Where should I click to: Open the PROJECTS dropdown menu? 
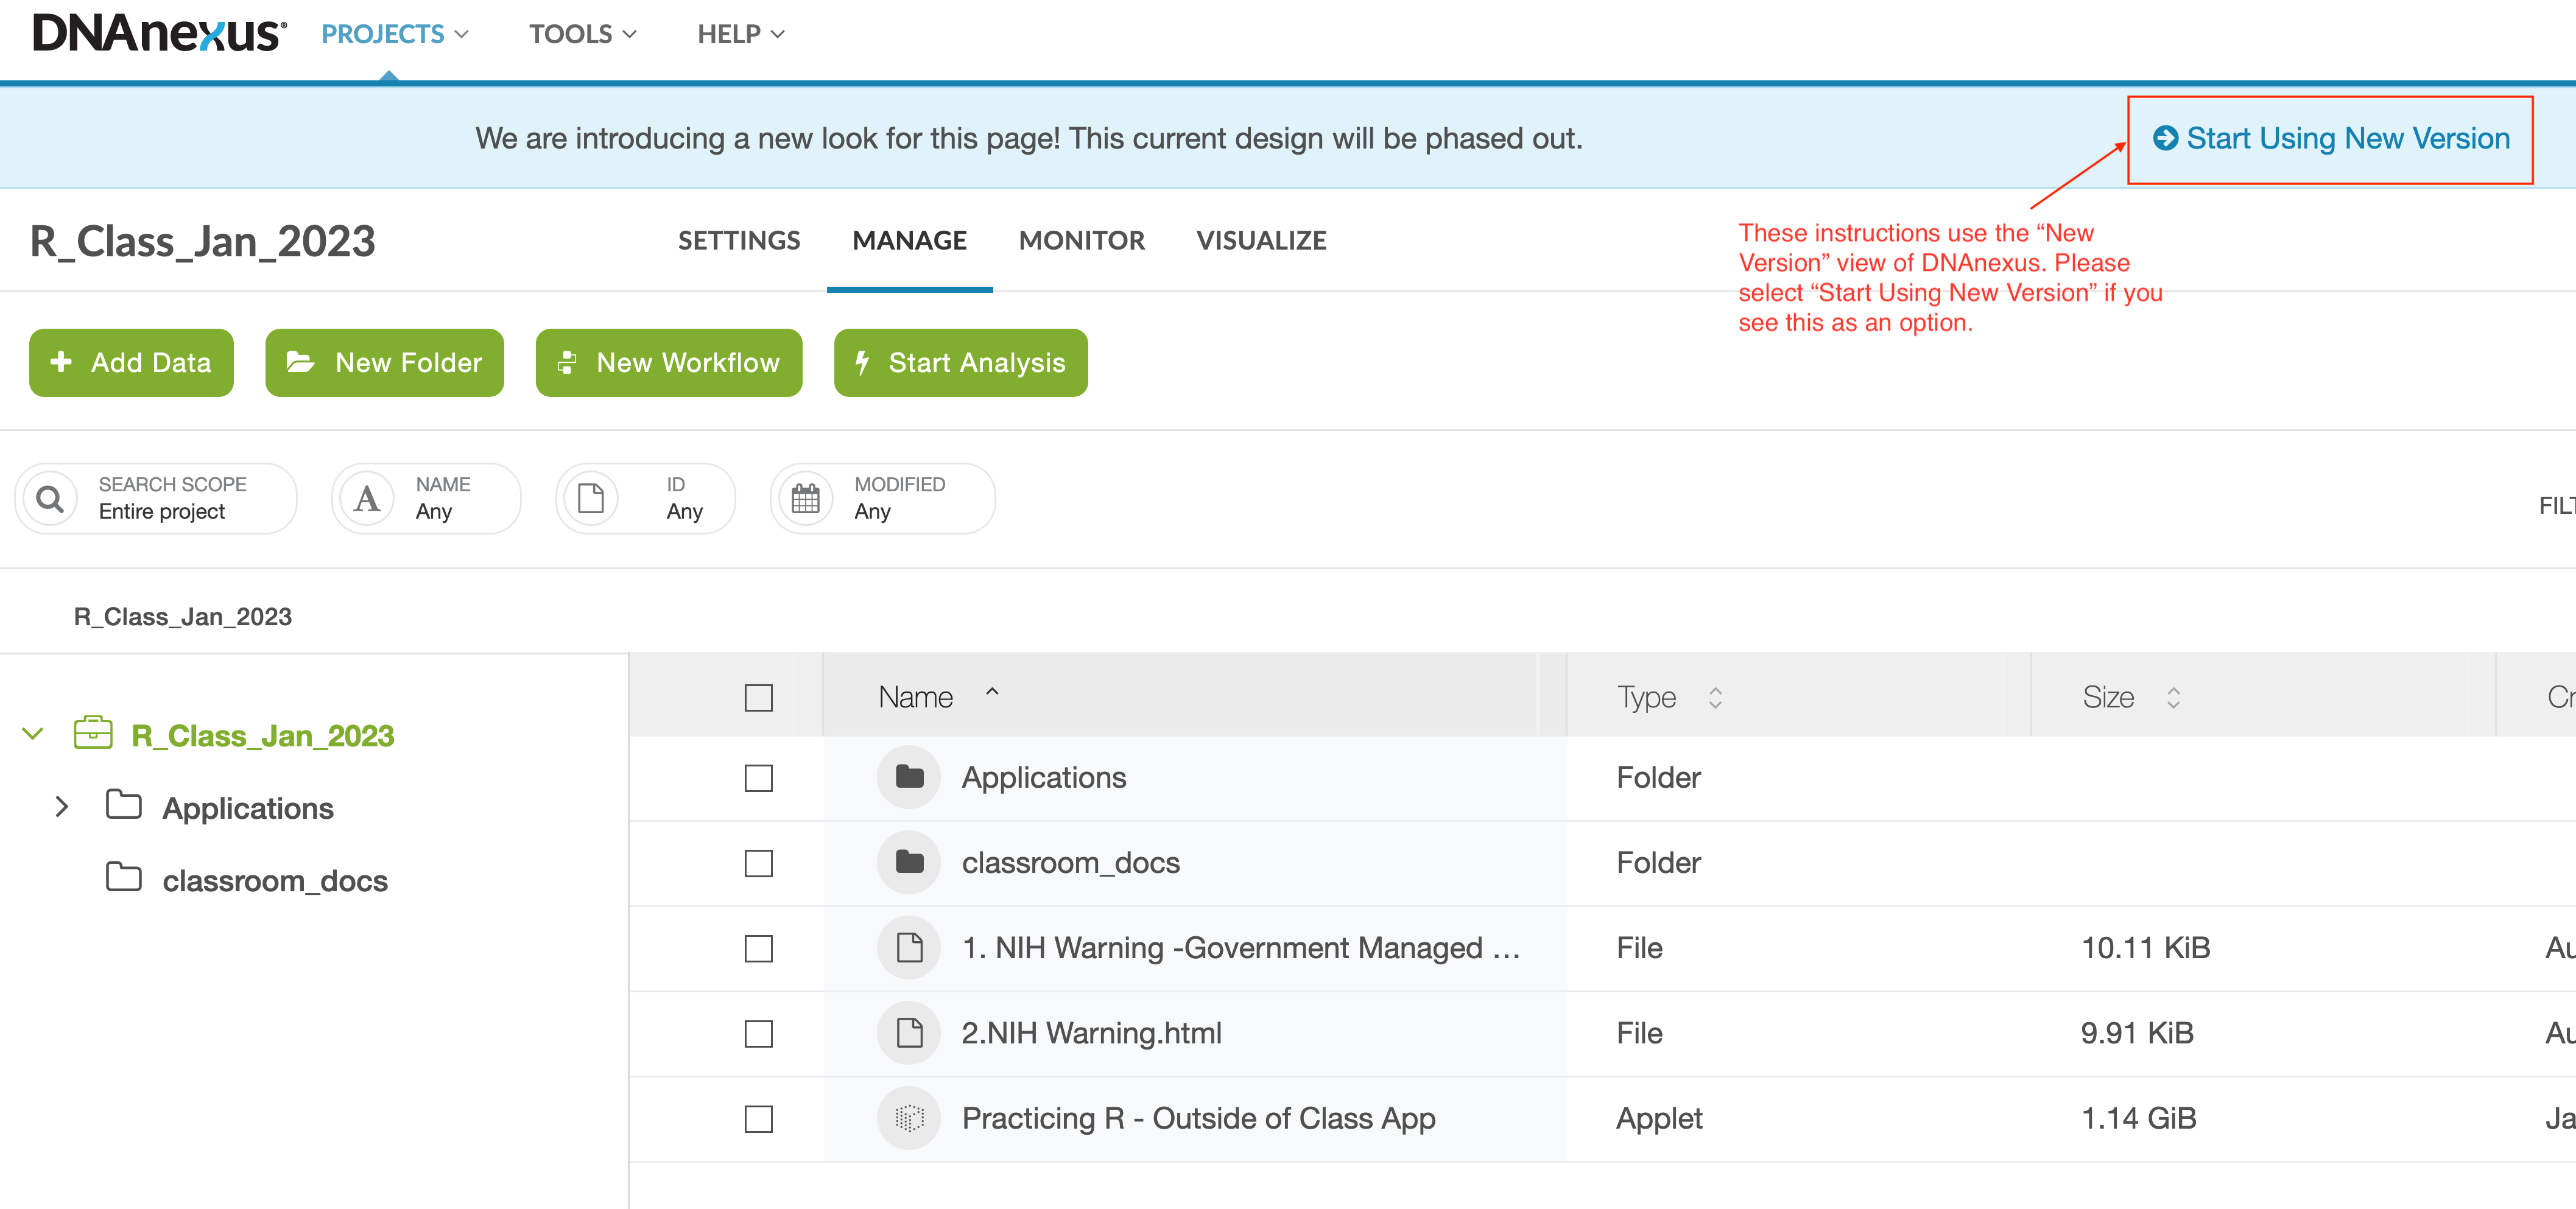394,34
